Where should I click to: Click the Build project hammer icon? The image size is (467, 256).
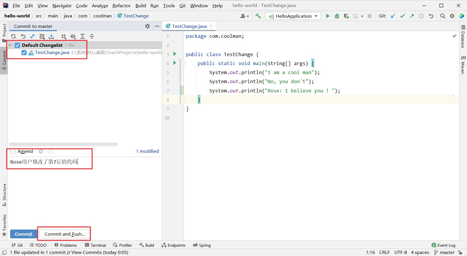tap(258, 16)
